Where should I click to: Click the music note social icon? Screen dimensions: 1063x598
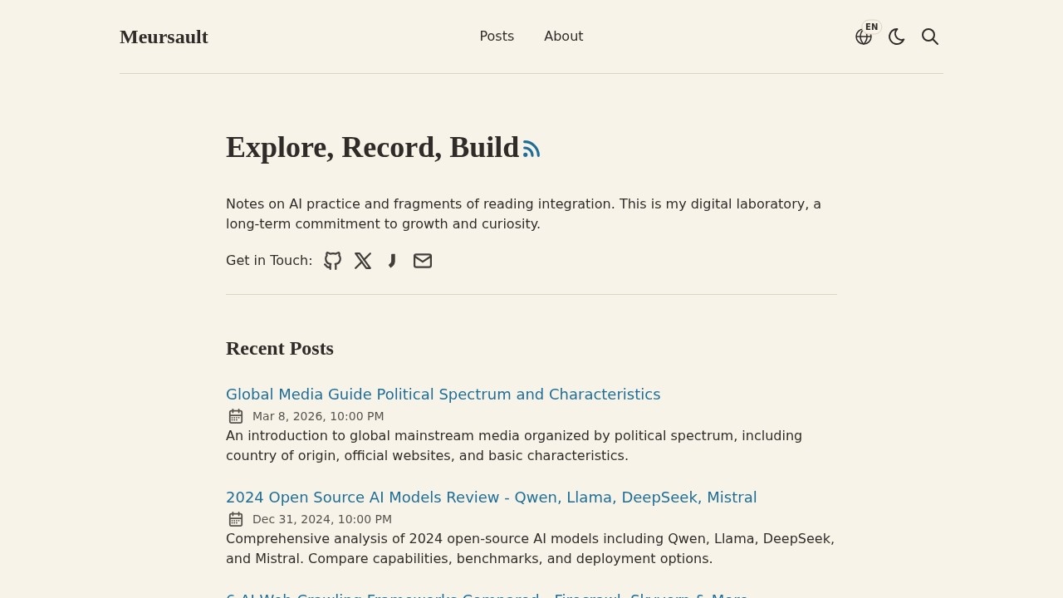point(392,261)
